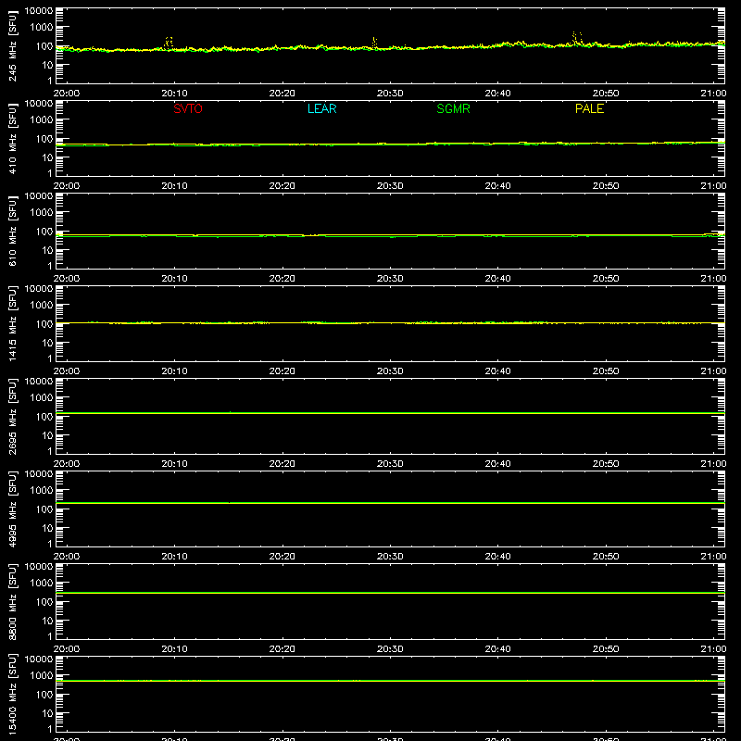This screenshot has width=741, height=741.
Task: Select the 410 MHz [SFU] axis label
Action: click(x=12, y=138)
